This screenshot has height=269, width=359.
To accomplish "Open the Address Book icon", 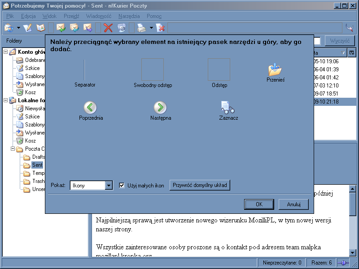I will pyautogui.click(x=41, y=28).
